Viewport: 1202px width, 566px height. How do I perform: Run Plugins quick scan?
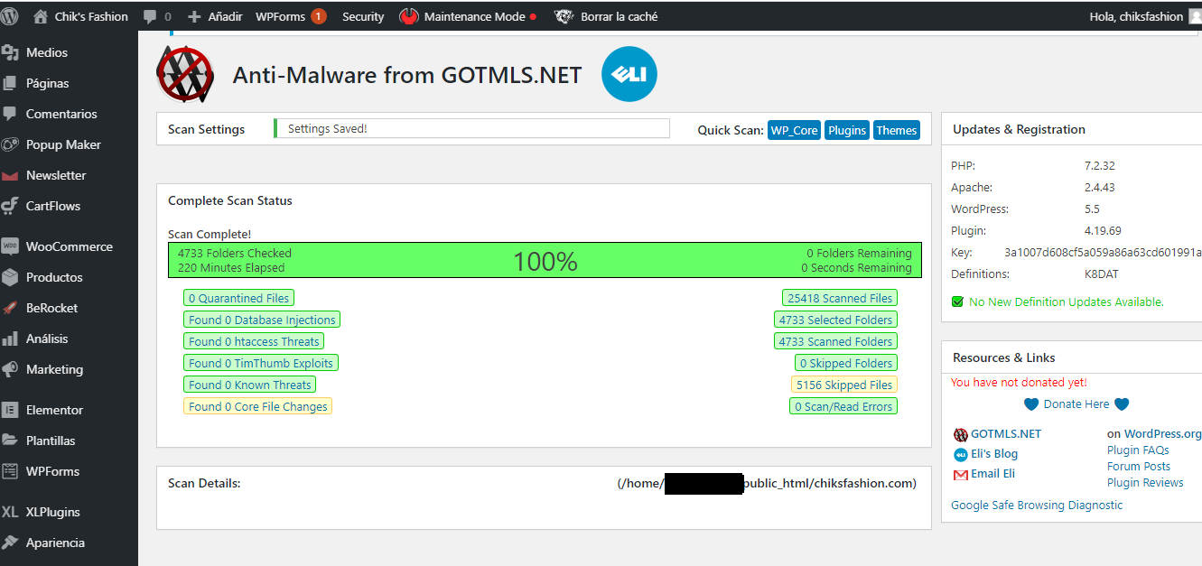point(847,130)
